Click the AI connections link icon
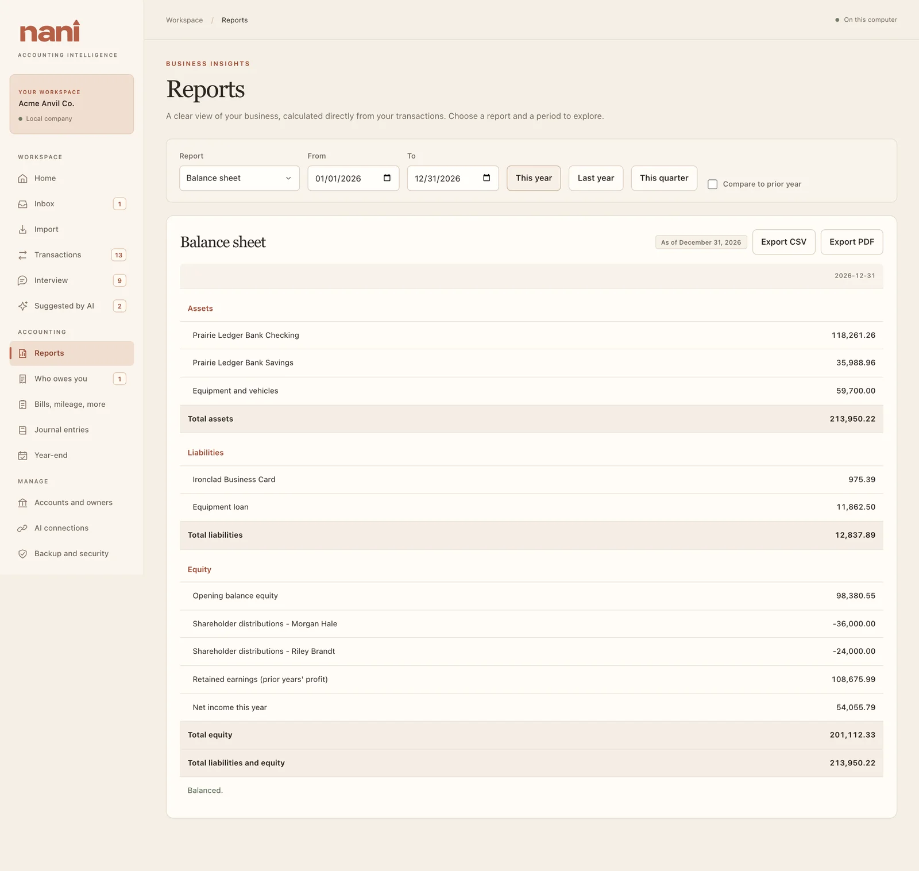Image resolution: width=919 pixels, height=871 pixels. pyautogui.click(x=22, y=528)
